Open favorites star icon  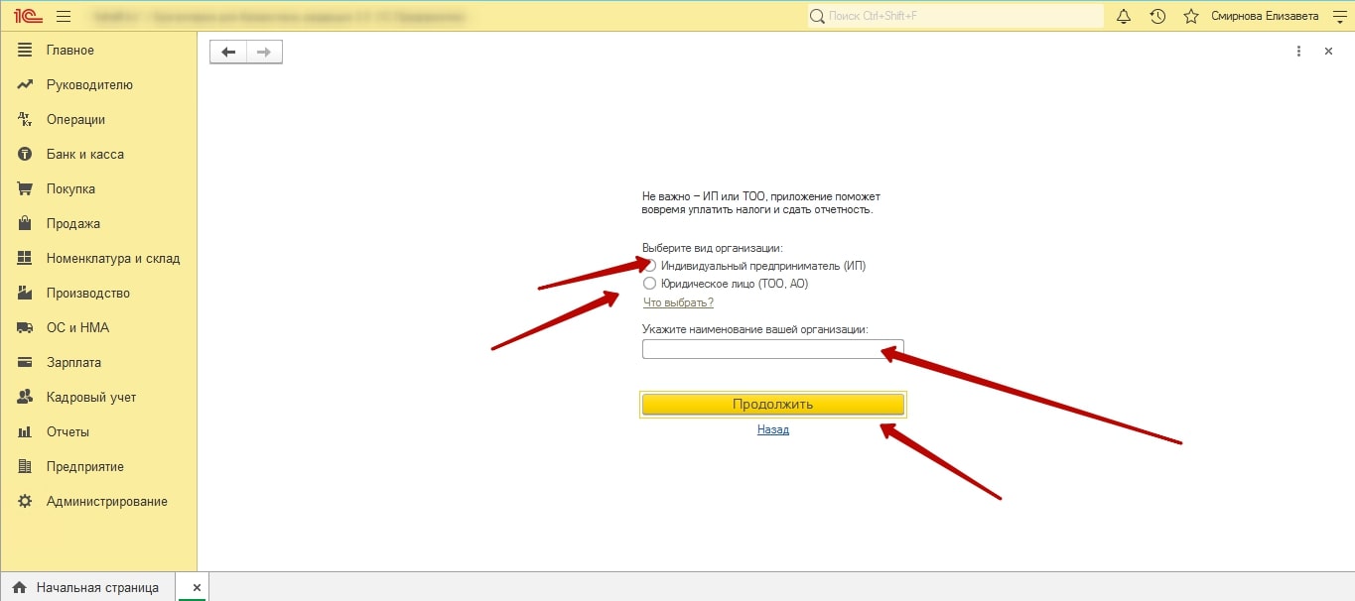point(1191,16)
